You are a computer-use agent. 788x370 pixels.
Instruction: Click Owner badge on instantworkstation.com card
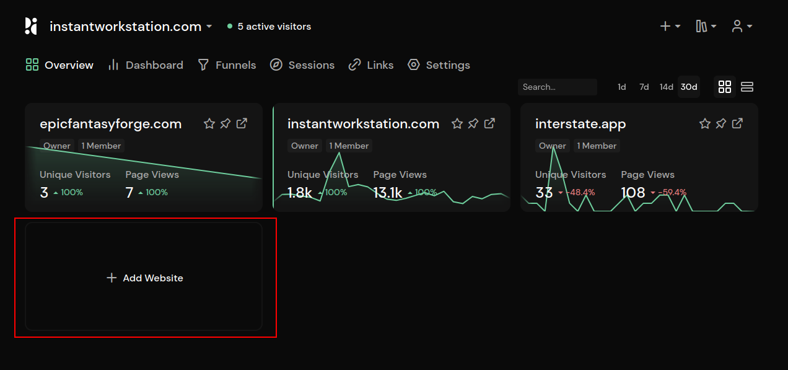[x=305, y=146]
